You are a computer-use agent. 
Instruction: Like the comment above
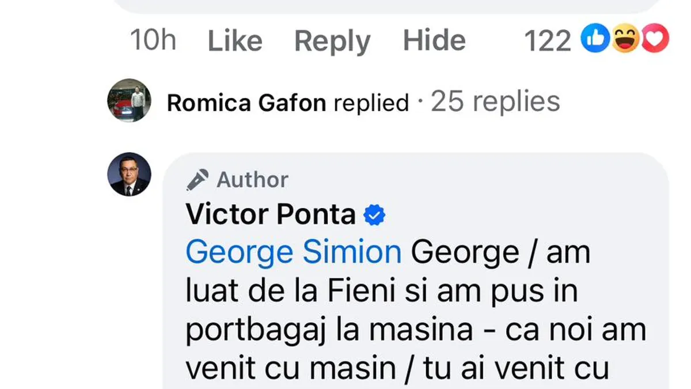tap(234, 41)
